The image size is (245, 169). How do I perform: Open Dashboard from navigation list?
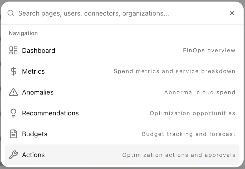[x=39, y=50]
